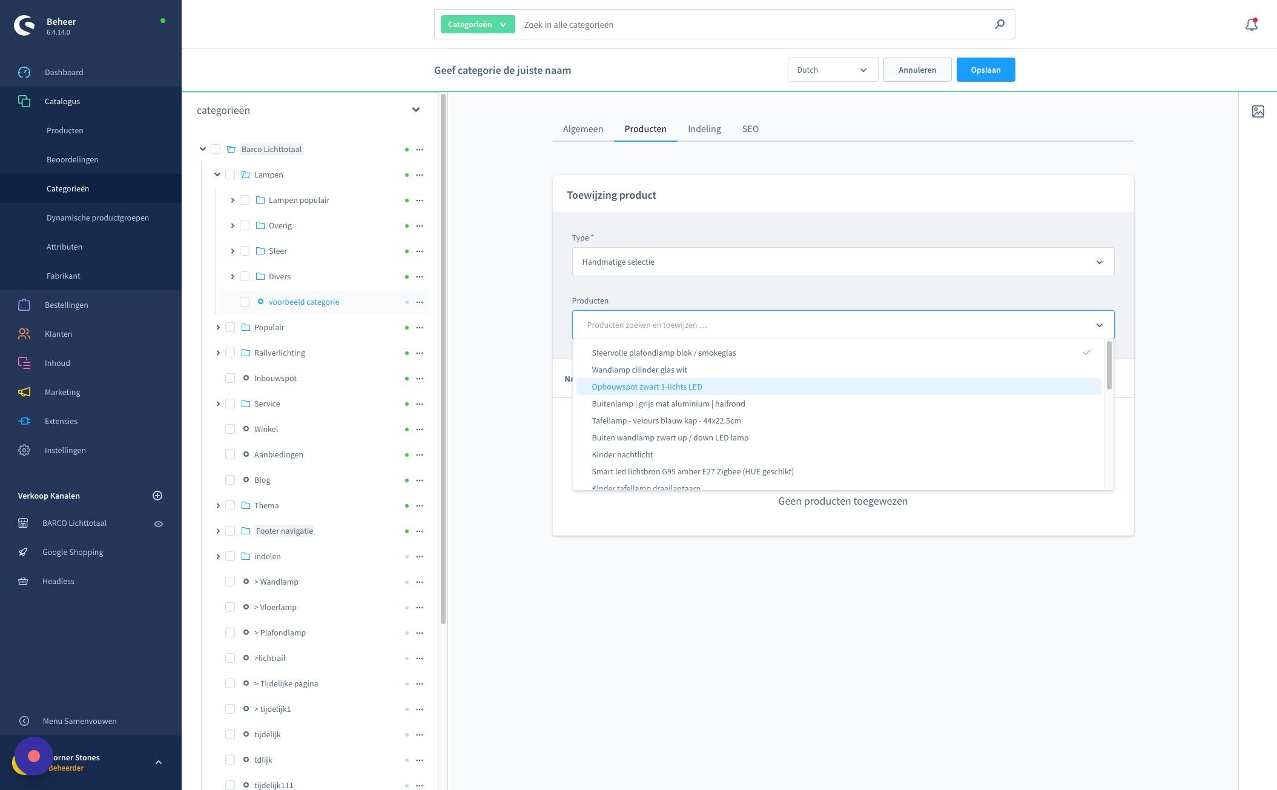The width and height of the screenshot is (1277, 790).
Task: Open Extensies via the plug icon
Action: click(24, 421)
